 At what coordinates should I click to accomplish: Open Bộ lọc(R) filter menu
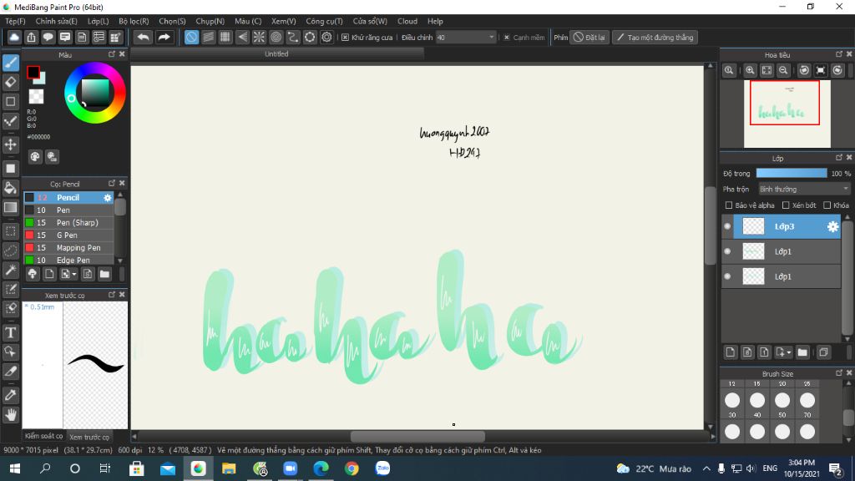click(134, 21)
